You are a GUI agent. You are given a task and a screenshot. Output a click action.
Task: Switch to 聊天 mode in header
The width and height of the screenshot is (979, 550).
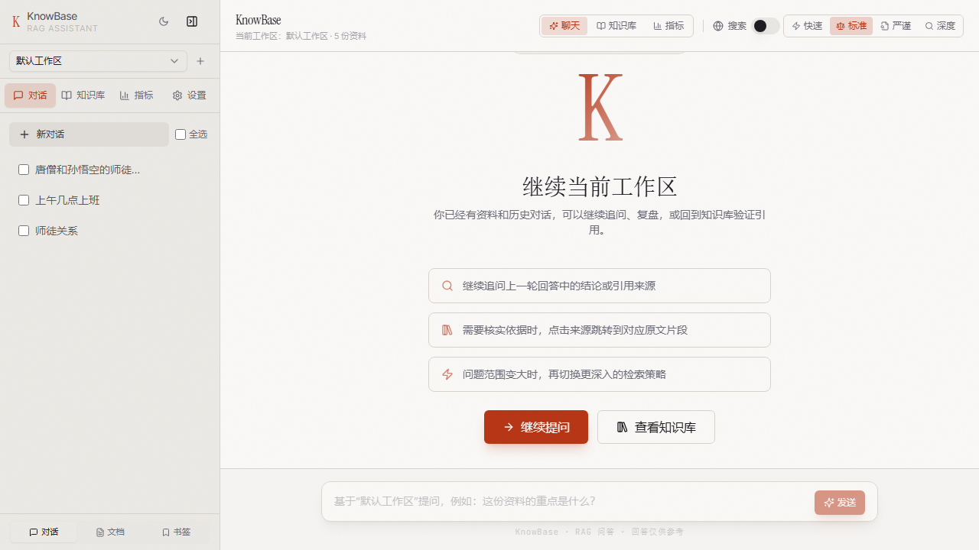(x=564, y=26)
